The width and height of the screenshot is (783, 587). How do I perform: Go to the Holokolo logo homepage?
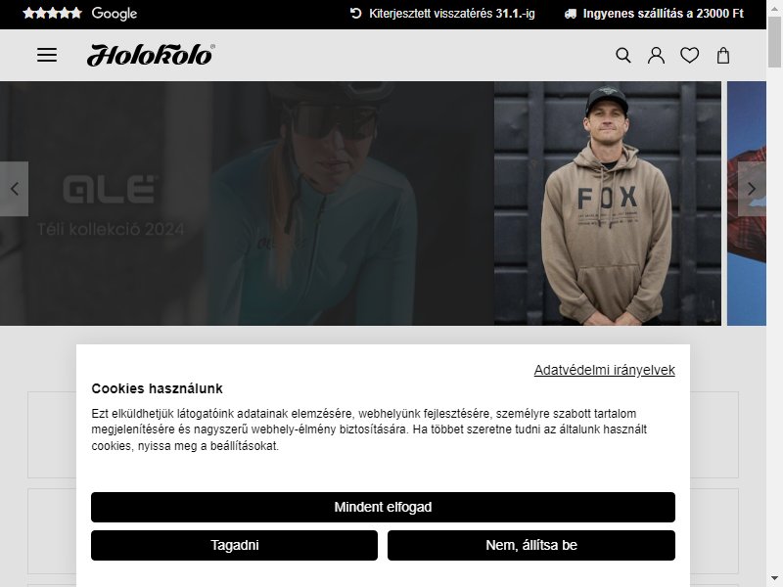pos(151,55)
